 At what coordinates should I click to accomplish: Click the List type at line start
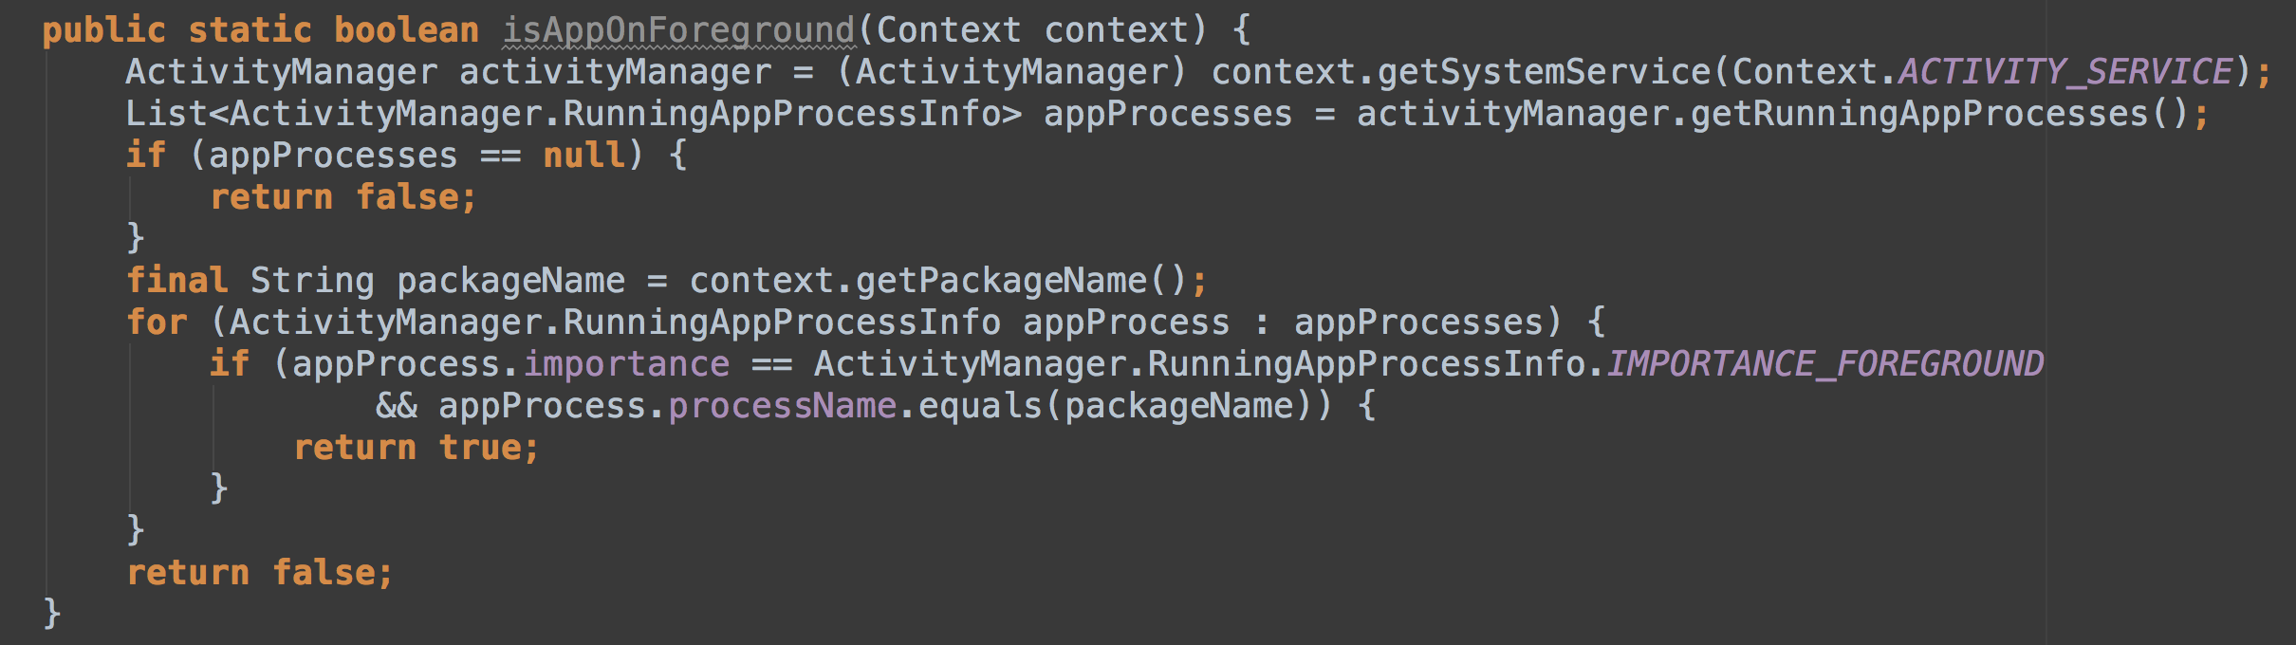pyautogui.click(x=166, y=114)
